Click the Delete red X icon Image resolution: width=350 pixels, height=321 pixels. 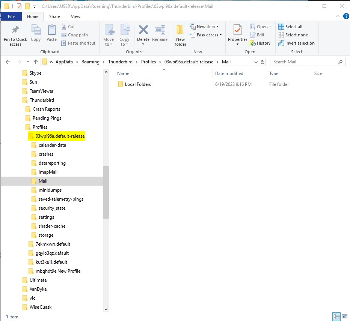coord(143,30)
